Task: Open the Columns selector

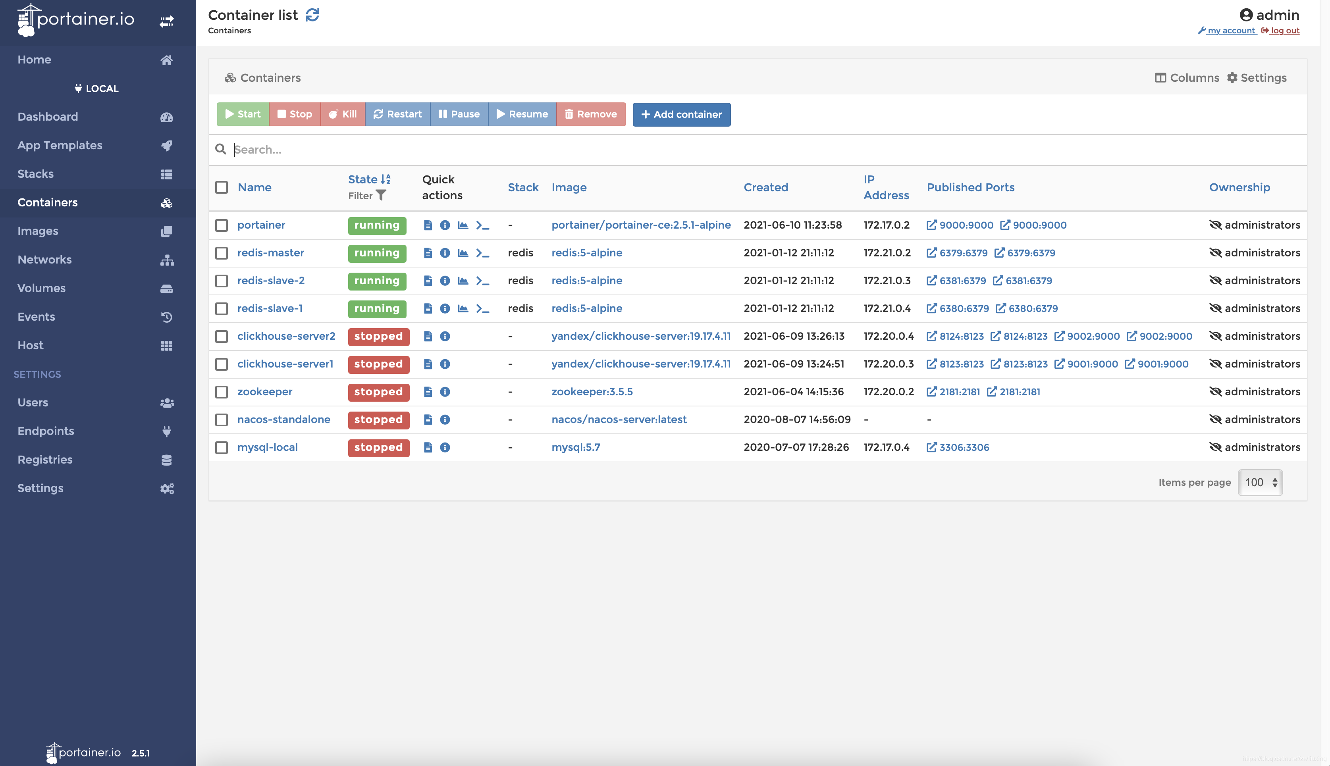Action: (1187, 78)
